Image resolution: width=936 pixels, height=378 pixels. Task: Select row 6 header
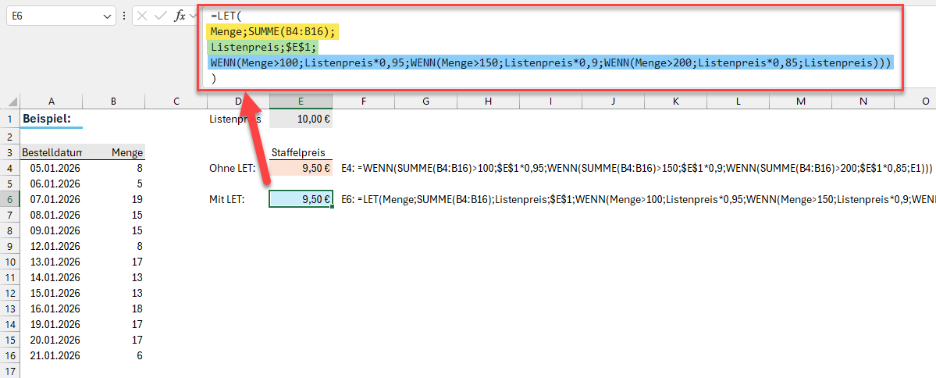pos(10,200)
